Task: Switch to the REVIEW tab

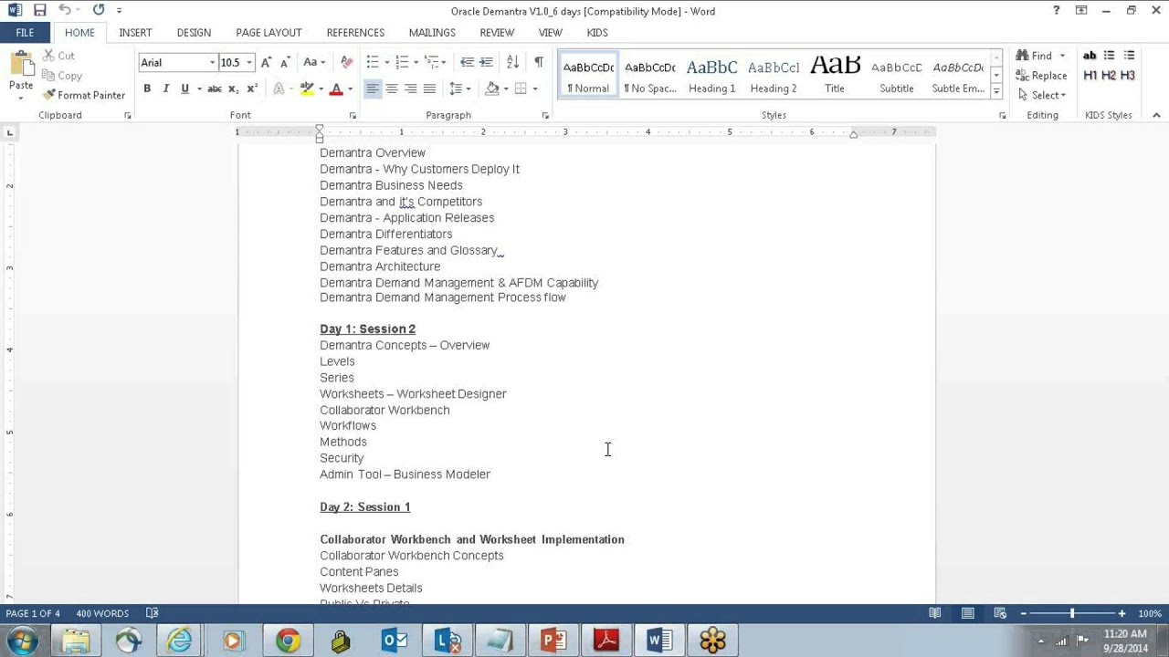Action: pos(497,32)
